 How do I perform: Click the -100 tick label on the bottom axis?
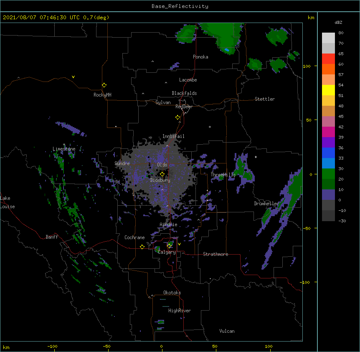coord(52,346)
